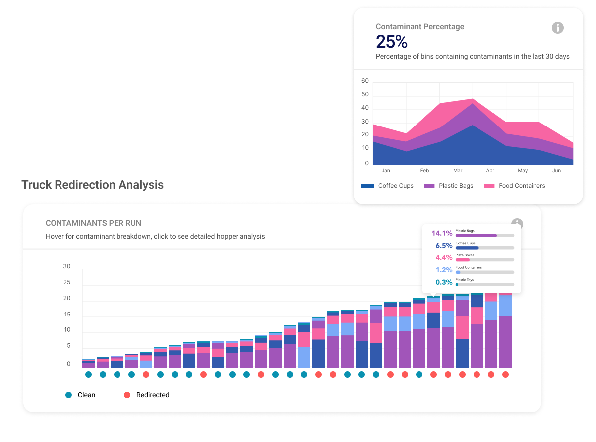
Task: Click the Food Containers 1.2% tooltip bar
Action: point(484,272)
